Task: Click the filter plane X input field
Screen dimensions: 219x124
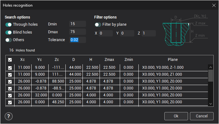Action: pyautogui.click(x=106, y=33)
